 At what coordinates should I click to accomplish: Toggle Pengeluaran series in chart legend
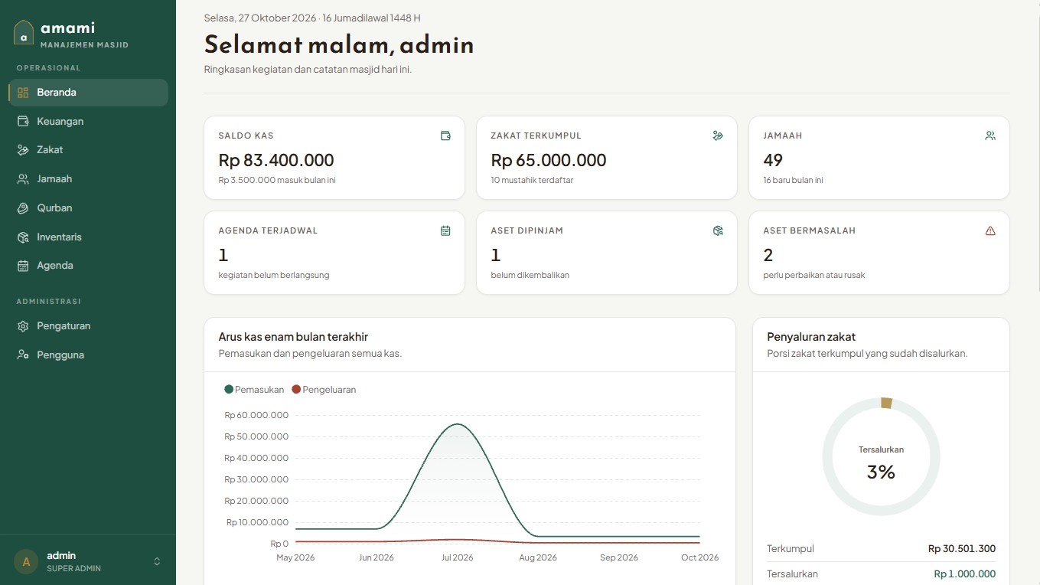(x=324, y=390)
